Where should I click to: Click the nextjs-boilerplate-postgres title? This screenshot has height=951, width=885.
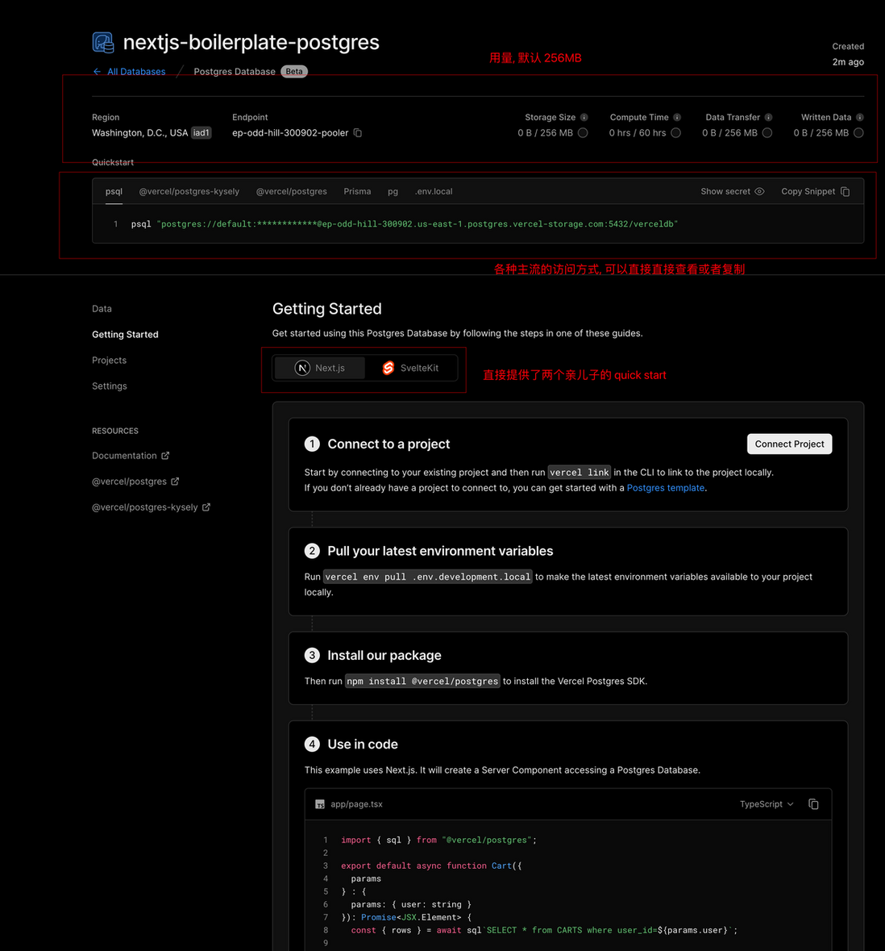(x=251, y=43)
